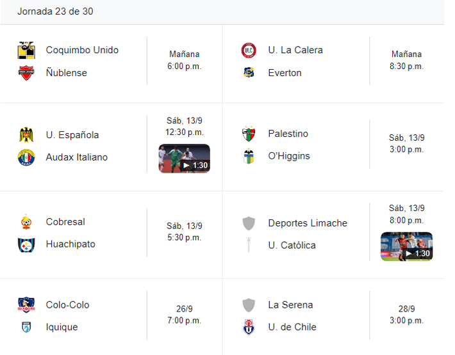The height and width of the screenshot is (355, 455).
Task: Open the La Serena match on 28/9
Action: pos(292,305)
